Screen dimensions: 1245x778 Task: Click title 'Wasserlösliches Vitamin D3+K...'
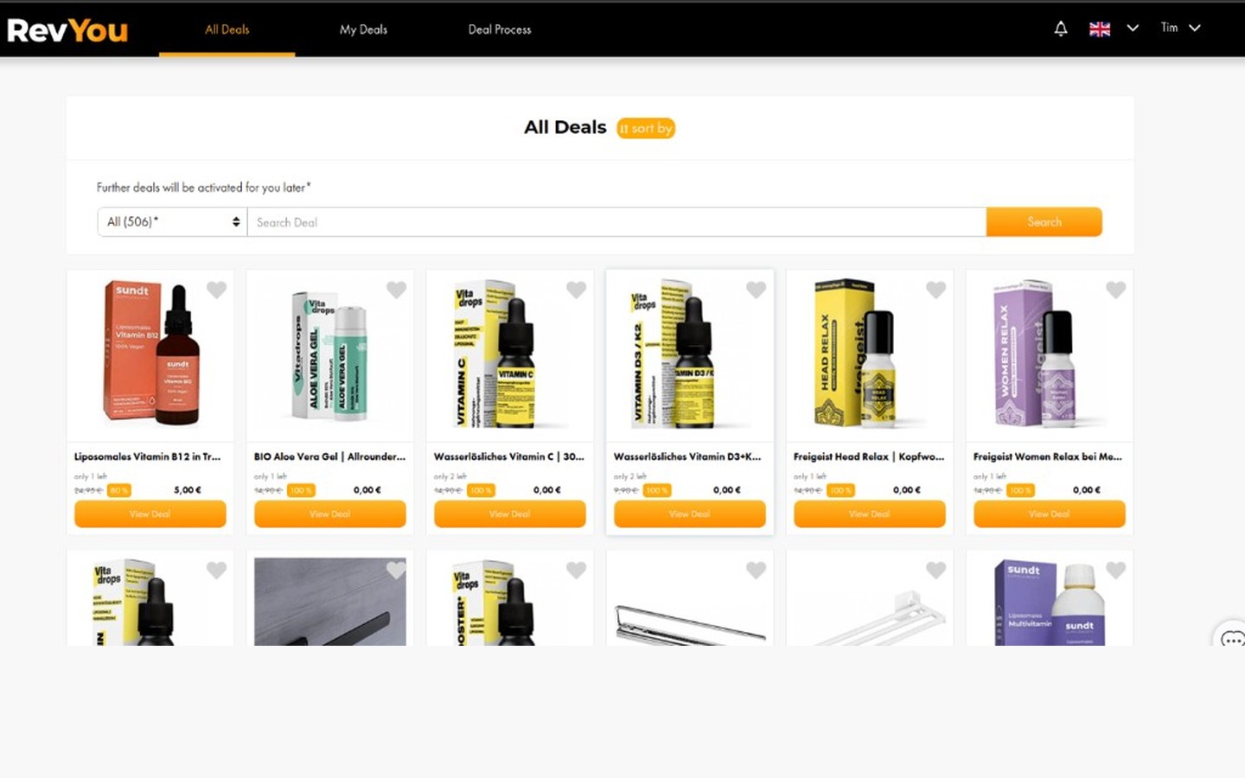[x=687, y=456]
